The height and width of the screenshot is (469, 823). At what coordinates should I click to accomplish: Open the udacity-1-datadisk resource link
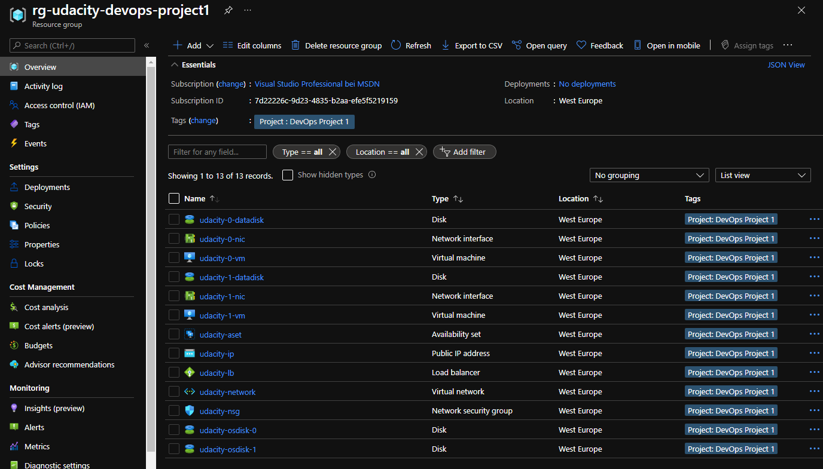(x=231, y=277)
